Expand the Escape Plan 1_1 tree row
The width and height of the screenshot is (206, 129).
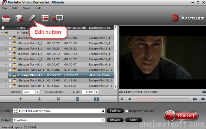[6, 38]
